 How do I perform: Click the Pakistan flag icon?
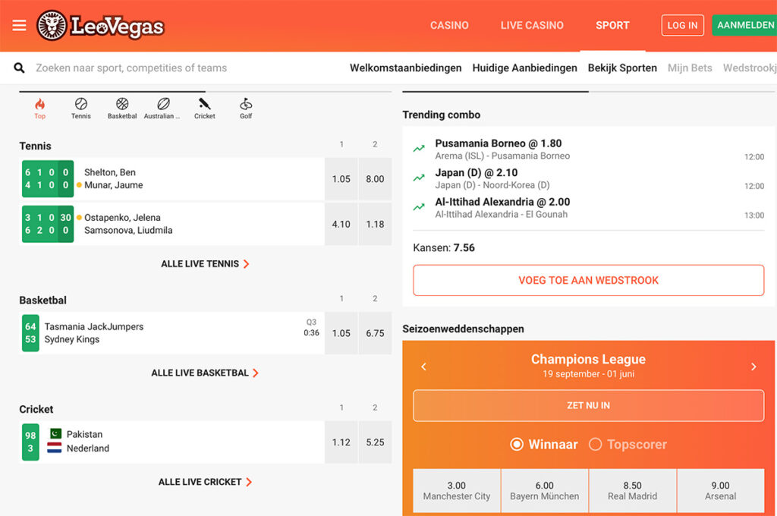55,434
